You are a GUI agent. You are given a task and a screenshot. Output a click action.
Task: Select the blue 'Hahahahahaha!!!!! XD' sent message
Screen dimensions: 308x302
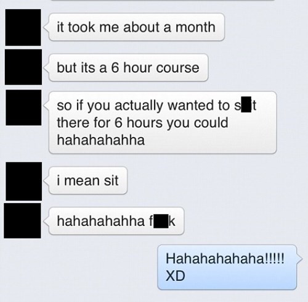coord(227,267)
